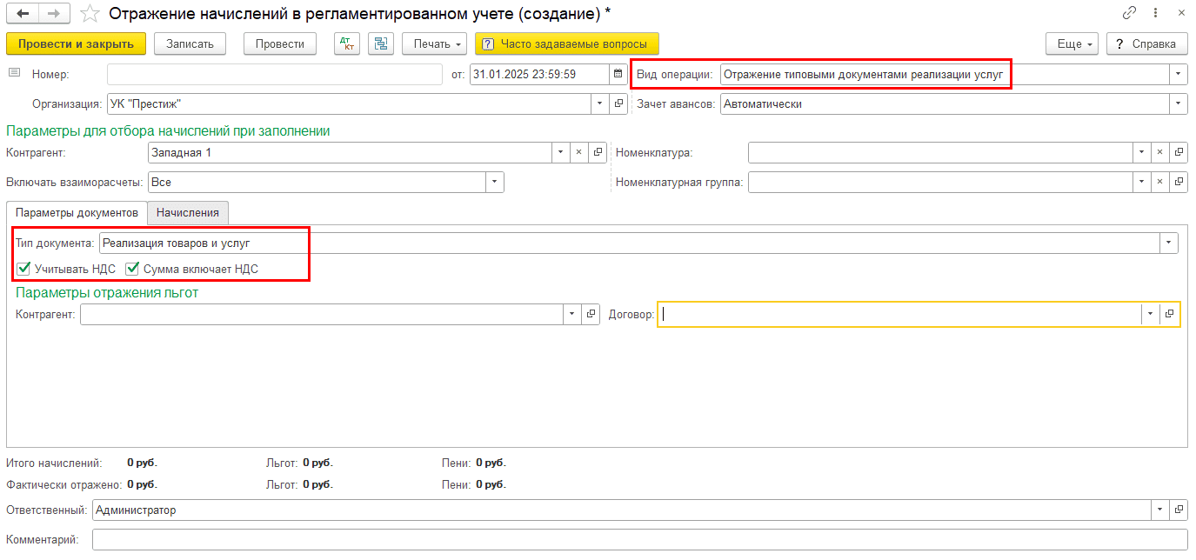1196x560 pixels.
Task: Click the Провести и закрыть button
Action: tap(76, 44)
